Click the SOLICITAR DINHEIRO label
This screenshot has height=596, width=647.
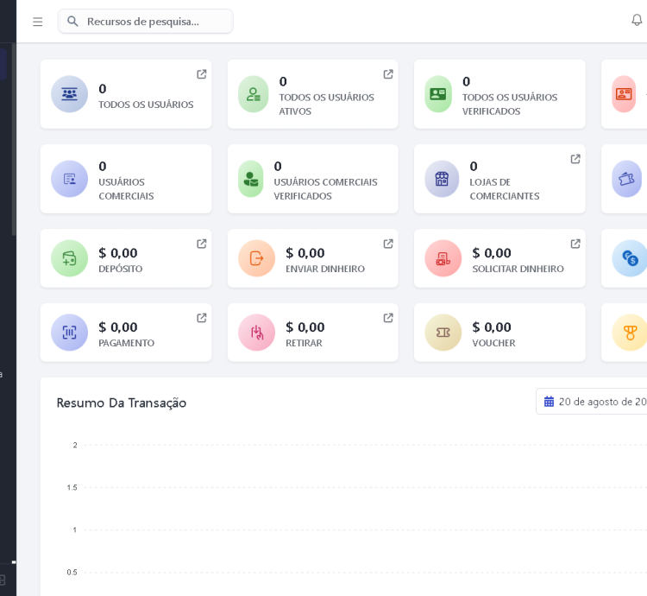tap(518, 269)
